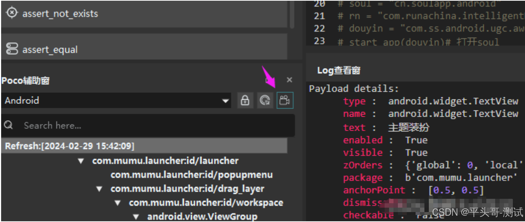525x222 pixels.
Task: Click the Poco辅助窗 panel title
Action: coord(25,81)
